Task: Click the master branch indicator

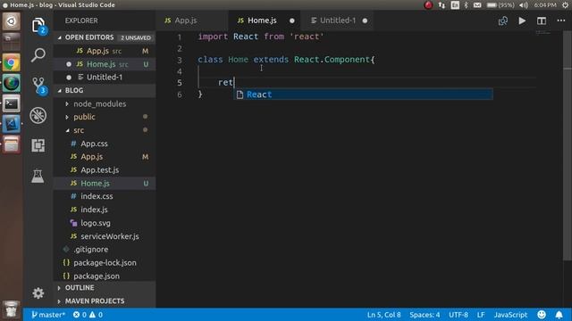Action: pos(47,315)
